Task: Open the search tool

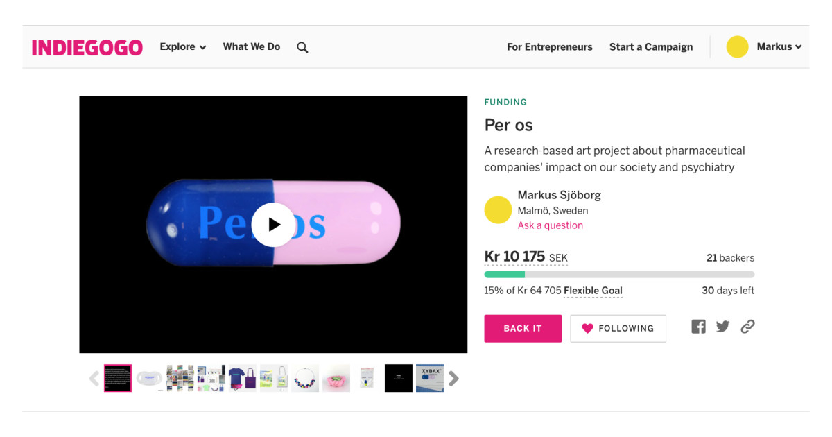Action: (x=302, y=46)
